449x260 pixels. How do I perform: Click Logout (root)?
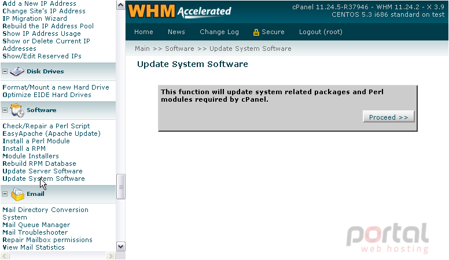[321, 32]
